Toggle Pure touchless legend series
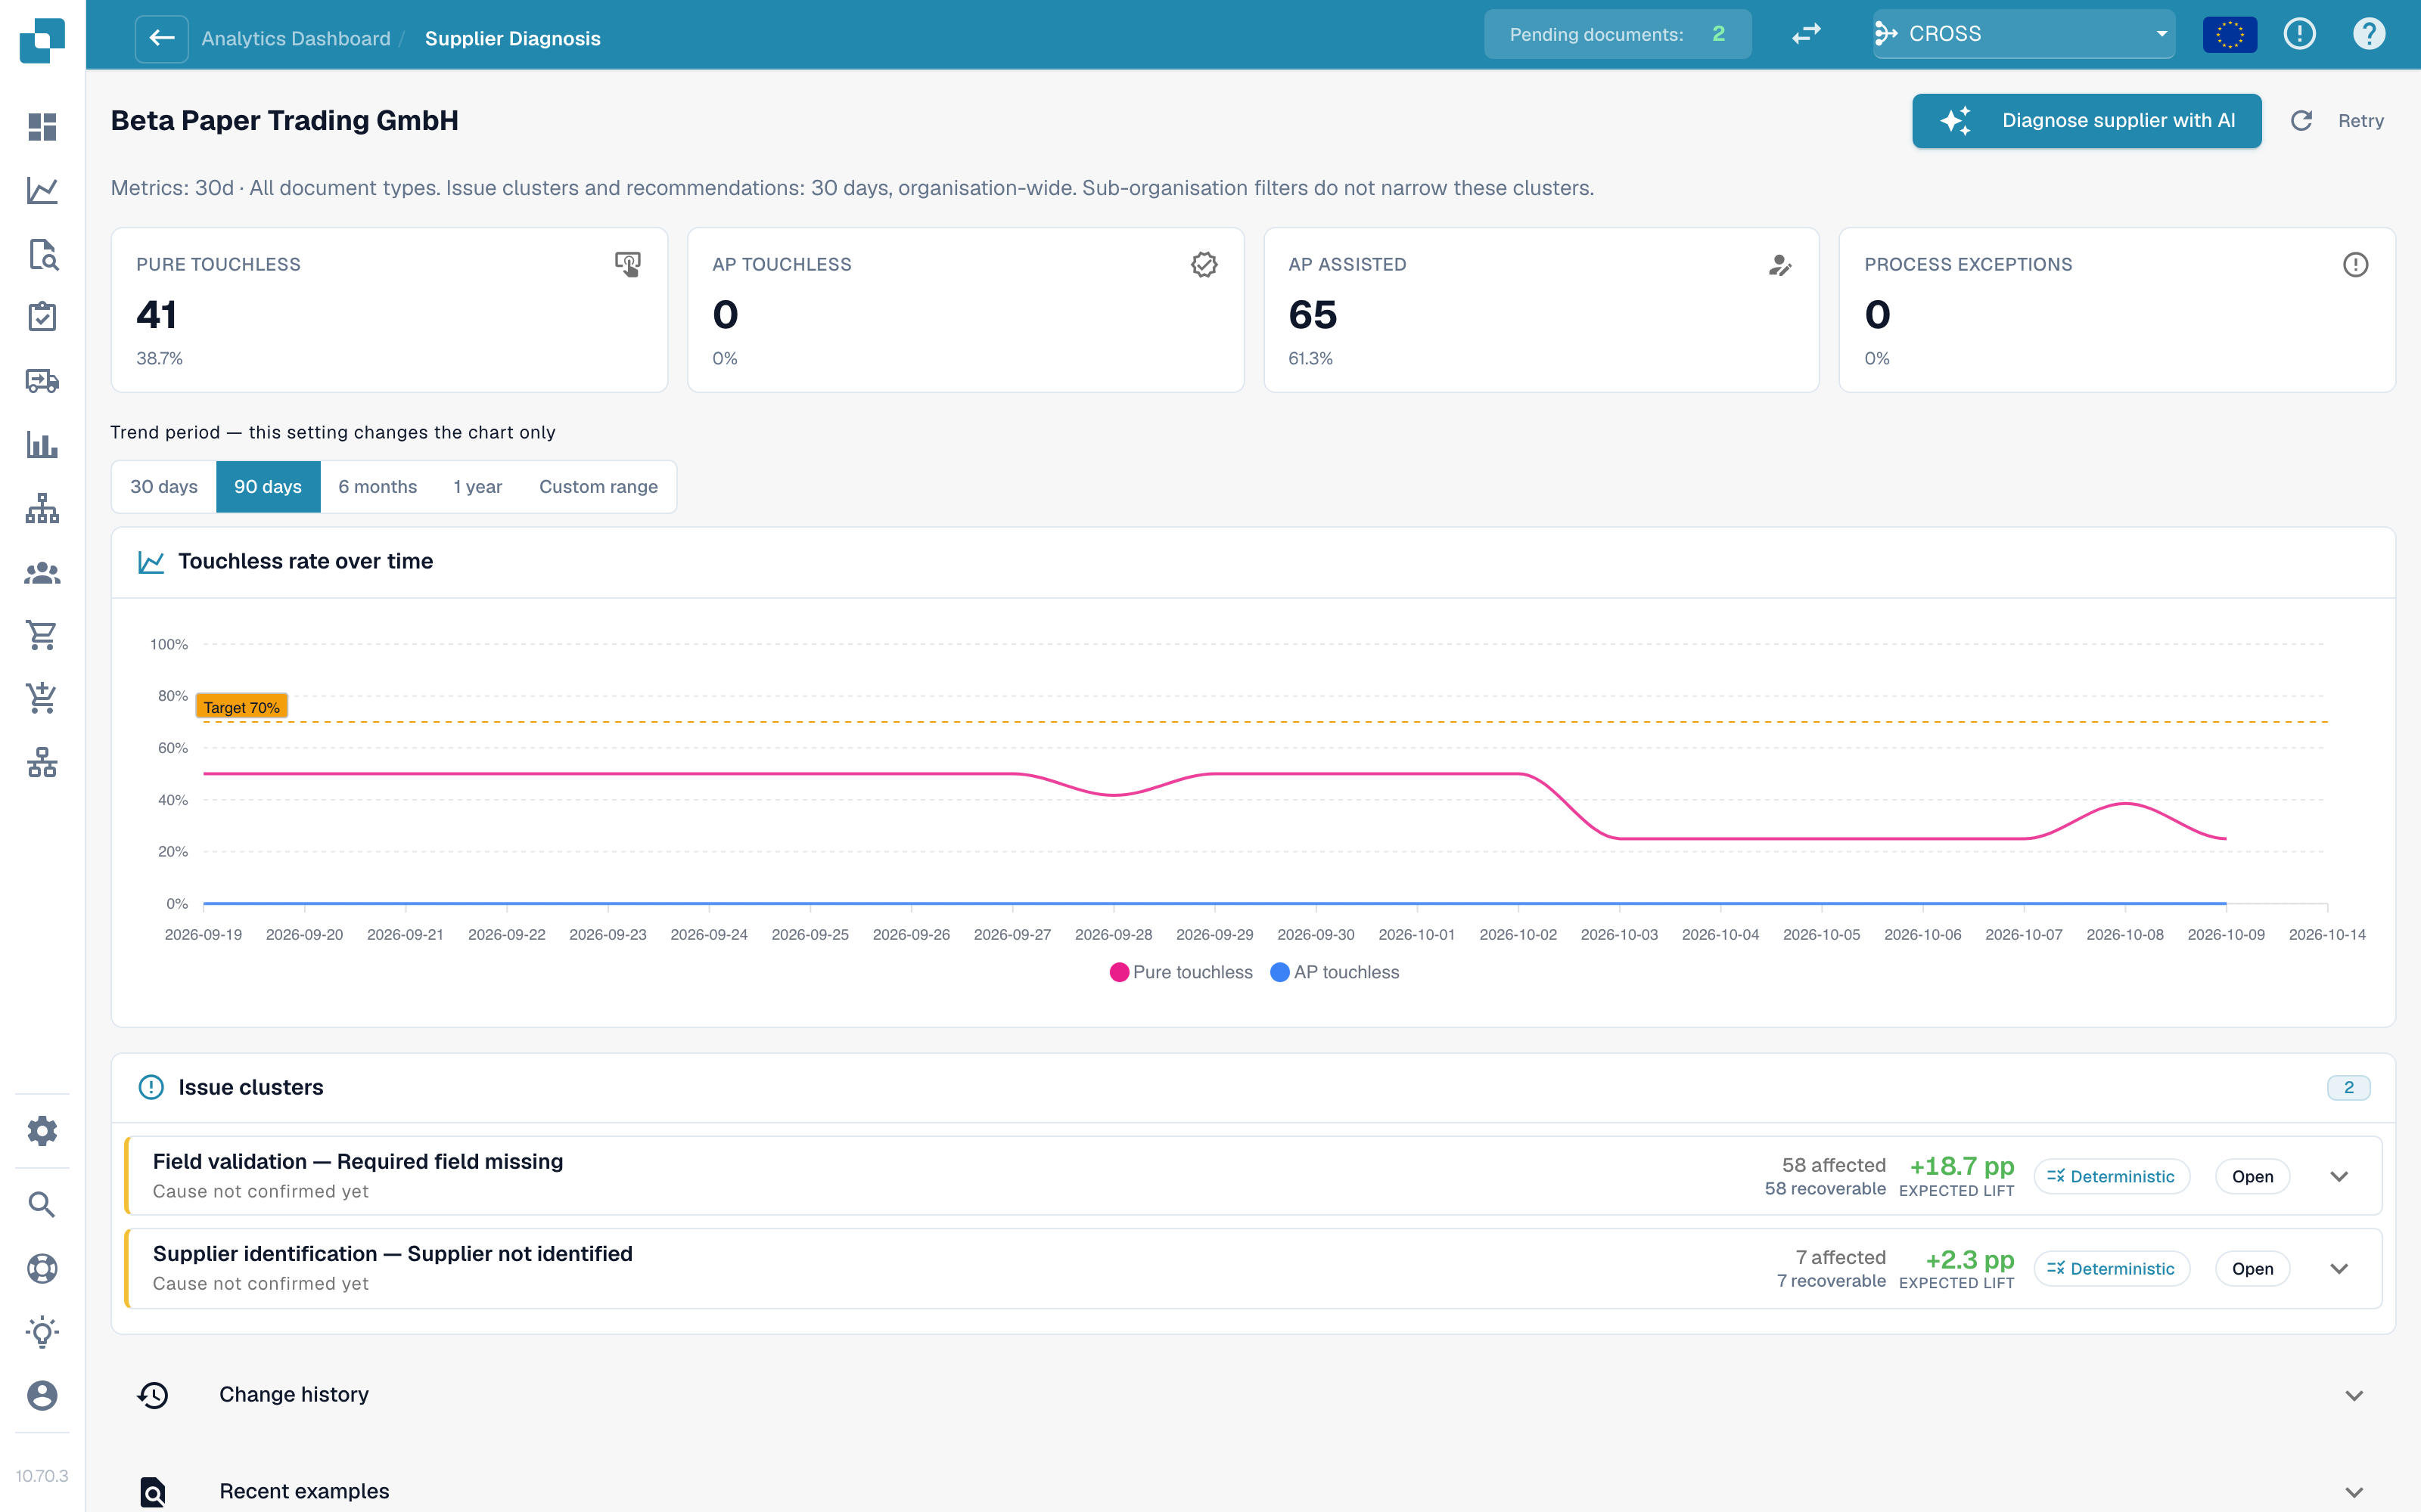This screenshot has height=1512, width=2421. 1182,972
